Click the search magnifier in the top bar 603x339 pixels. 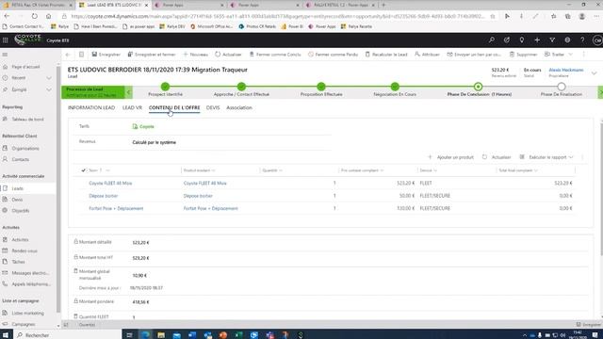point(491,40)
